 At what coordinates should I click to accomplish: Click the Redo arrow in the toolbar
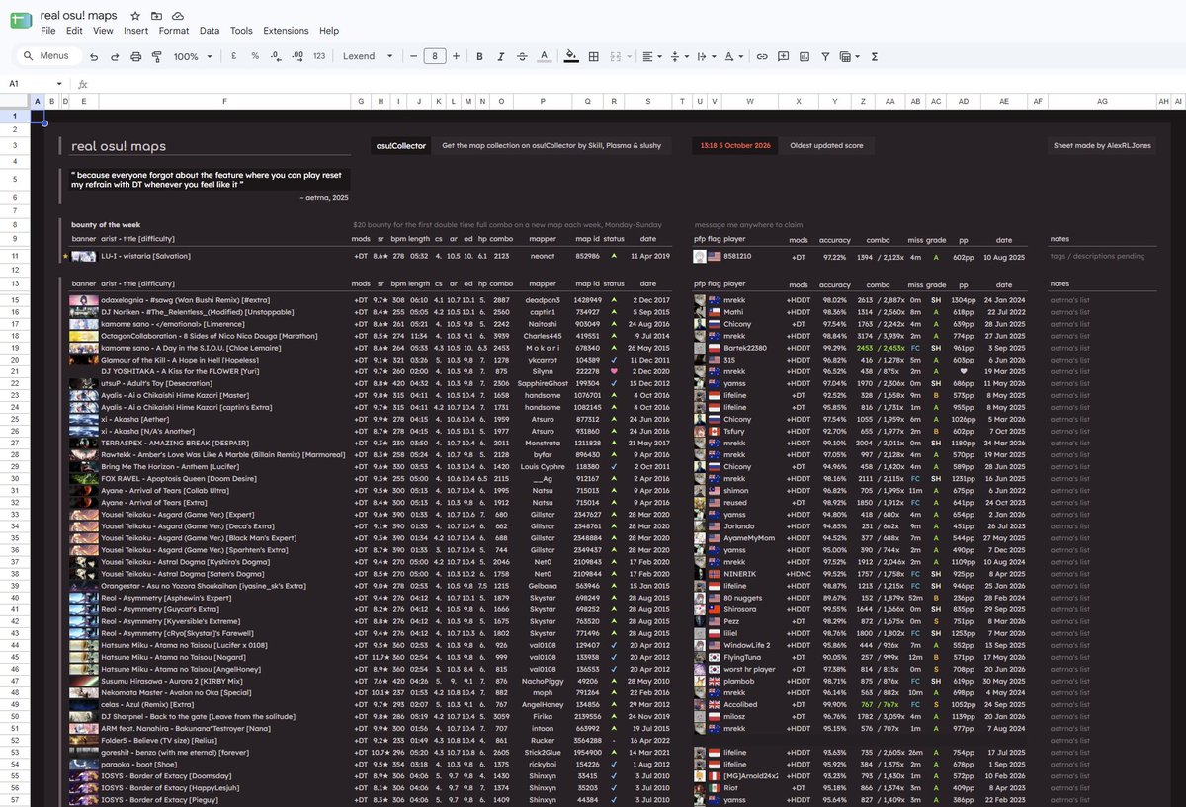click(116, 57)
